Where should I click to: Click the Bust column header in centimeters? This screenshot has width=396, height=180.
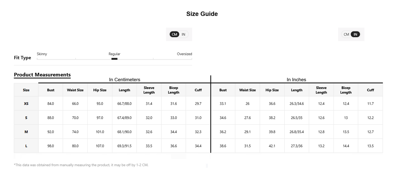(51, 90)
